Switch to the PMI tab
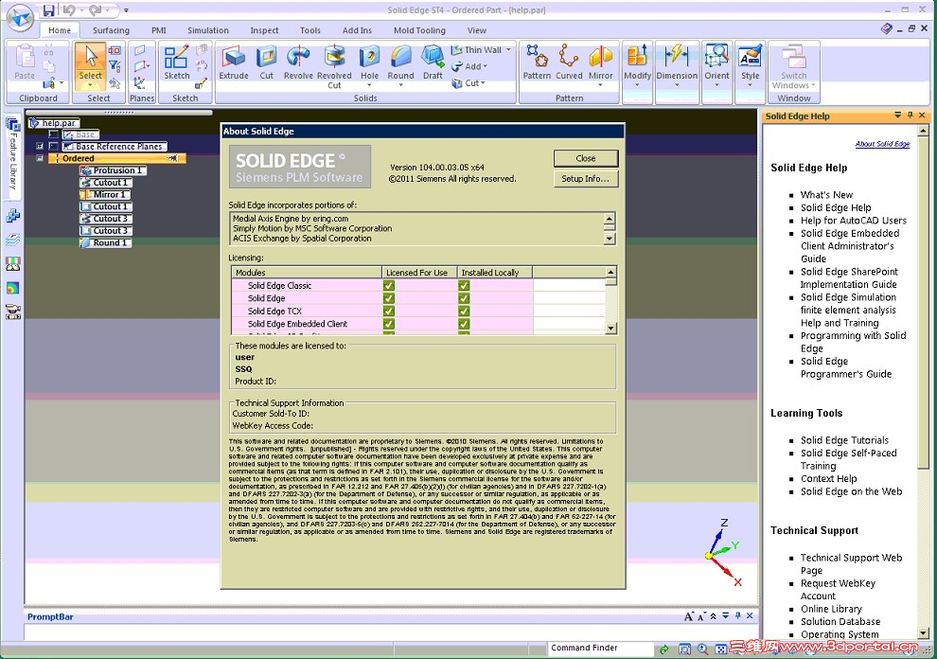Viewport: 937px width, 659px height. click(158, 30)
